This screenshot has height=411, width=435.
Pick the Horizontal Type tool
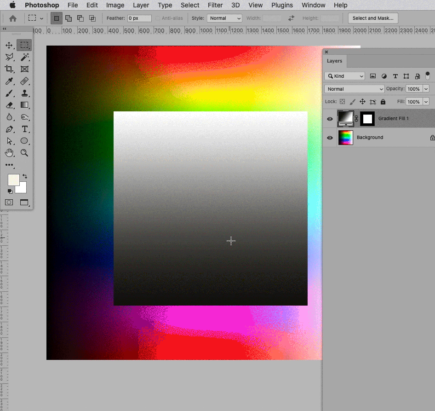[24, 129]
